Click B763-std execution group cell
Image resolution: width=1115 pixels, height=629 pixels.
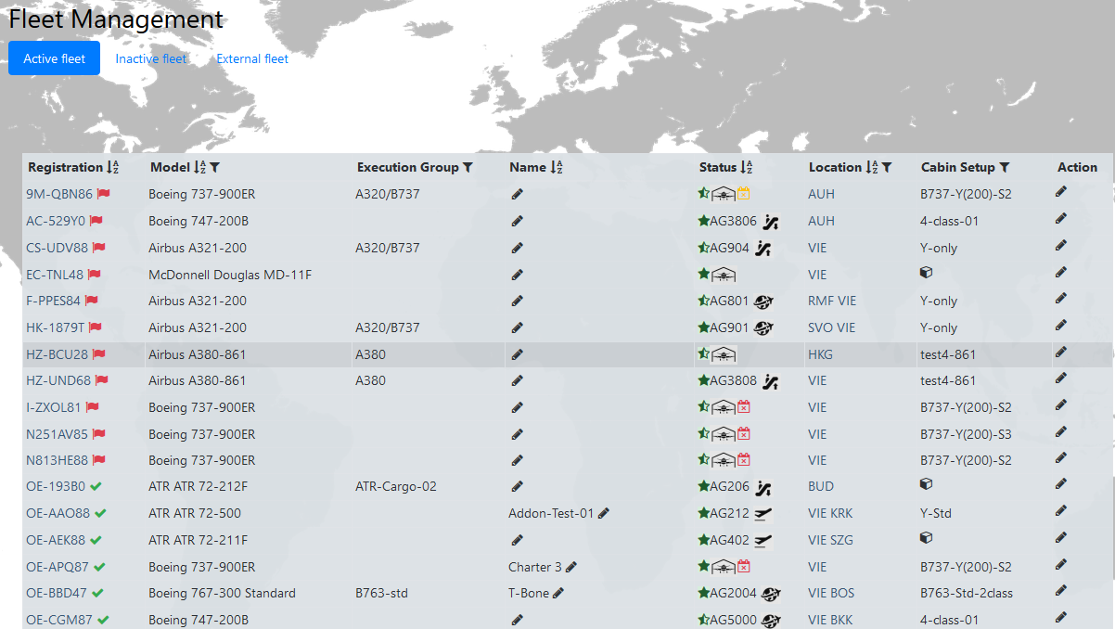381,593
